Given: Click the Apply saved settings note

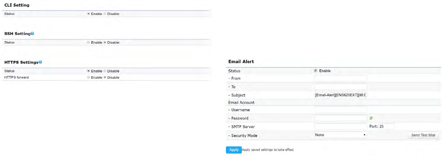Looking at the screenshot, I should (x=268, y=150).
